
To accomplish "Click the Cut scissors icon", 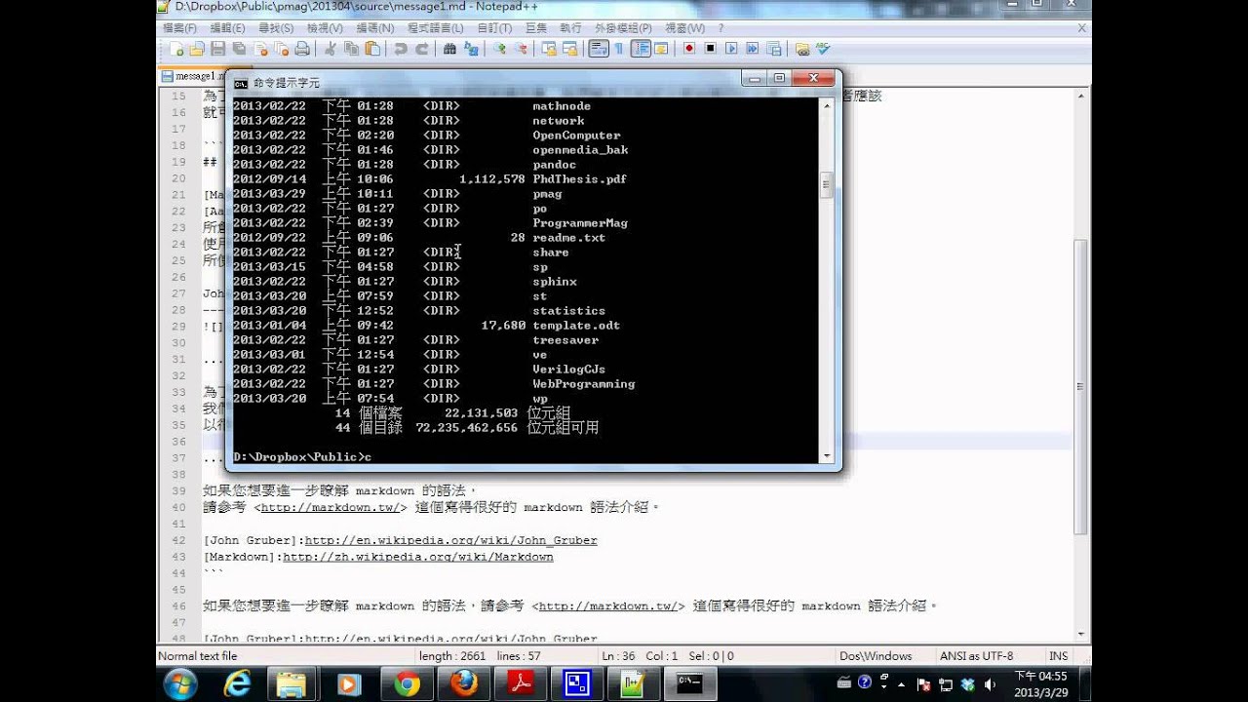I will pos(331,49).
